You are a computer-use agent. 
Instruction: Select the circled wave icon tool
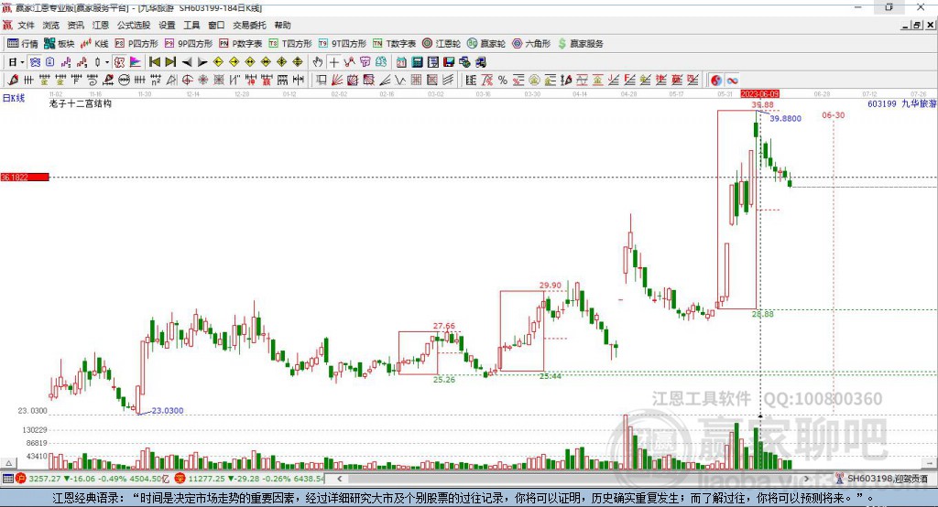tap(125, 80)
